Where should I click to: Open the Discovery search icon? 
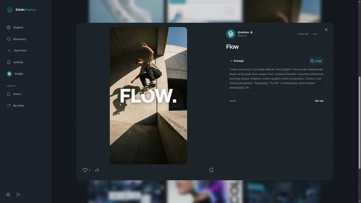[x=9, y=39]
